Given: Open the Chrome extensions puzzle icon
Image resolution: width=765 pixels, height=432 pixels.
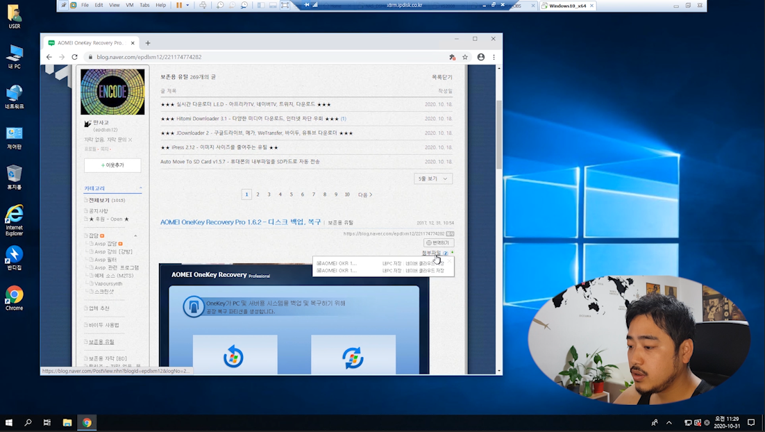Looking at the screenshot, I should tap(453, 57).
